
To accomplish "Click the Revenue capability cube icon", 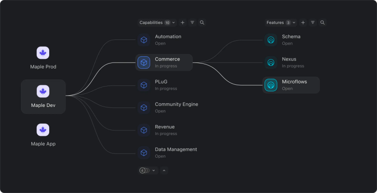I will pyautogui.click(x=144, y=130).
